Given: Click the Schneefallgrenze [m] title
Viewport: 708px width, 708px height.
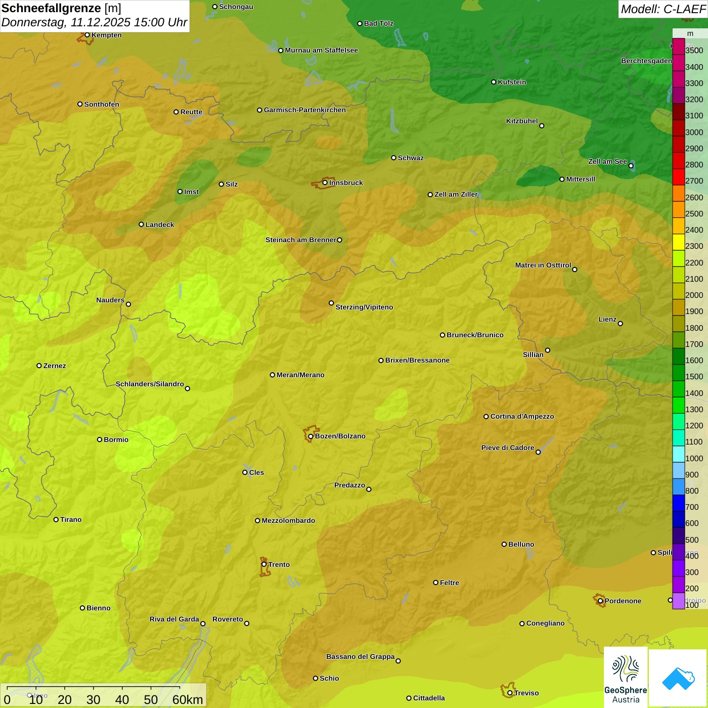Looking at the screenshot, I should coord(61,8).
